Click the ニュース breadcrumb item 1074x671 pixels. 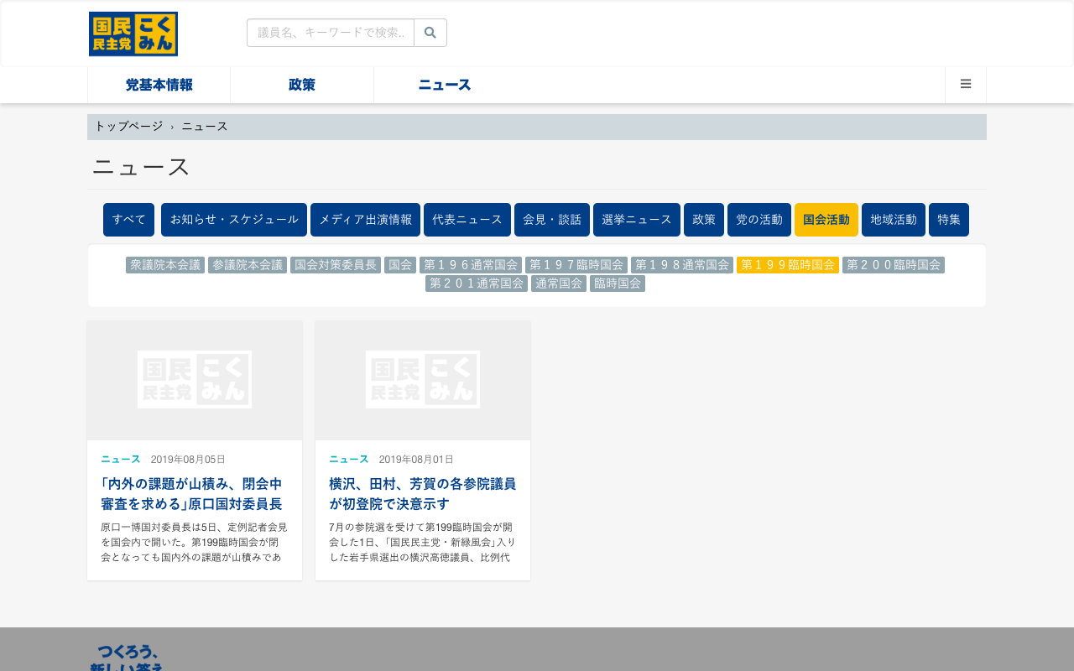click(x=205, y=127)
